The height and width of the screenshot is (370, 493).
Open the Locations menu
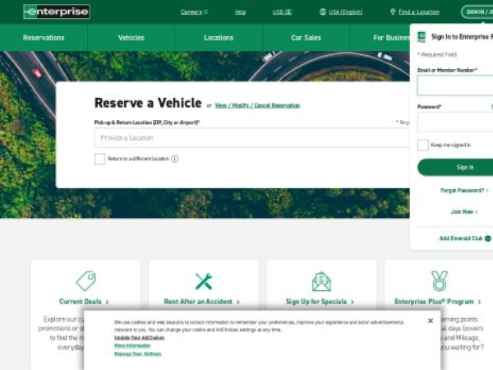click(x=219, y=38)
